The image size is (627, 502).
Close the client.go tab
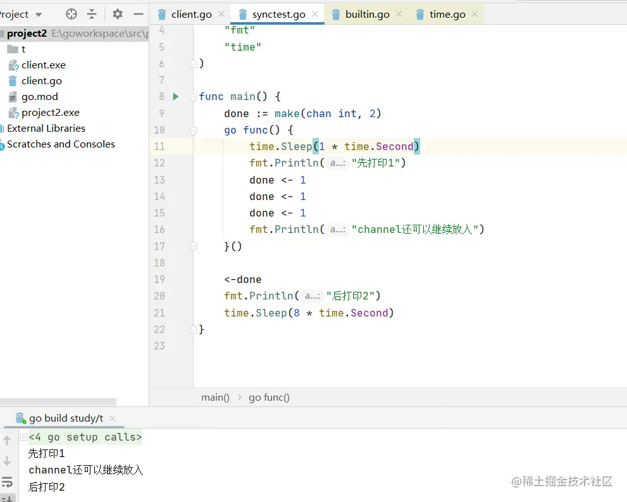tap(221, 15)
